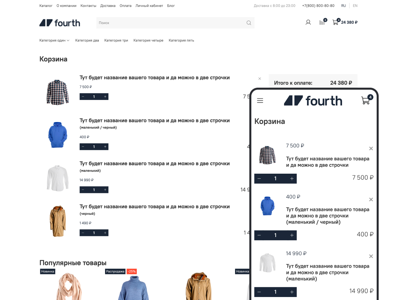
Task: Open the brown jacket popular product
Action: pyautogui.click(x=198, y=286)
